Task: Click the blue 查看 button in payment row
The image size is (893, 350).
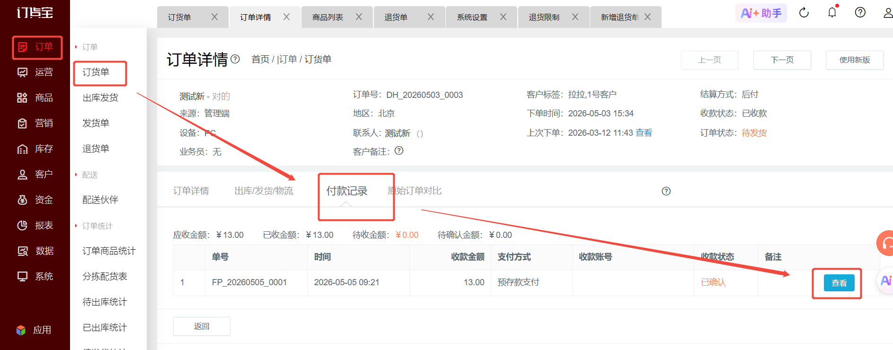Action: point(839,283)
